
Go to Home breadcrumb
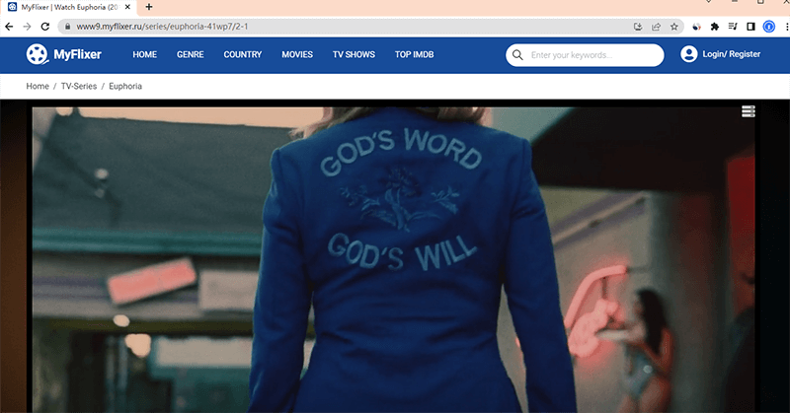click(x=38, y=86)
